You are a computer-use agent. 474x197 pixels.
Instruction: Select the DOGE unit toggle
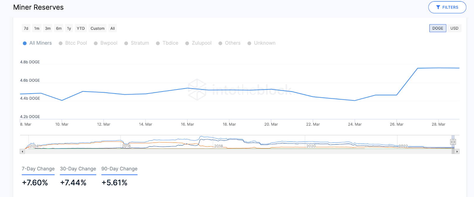click(438, 28)
